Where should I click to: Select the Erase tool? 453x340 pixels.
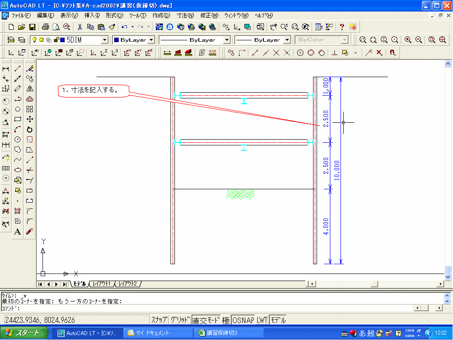coord(30,69)
